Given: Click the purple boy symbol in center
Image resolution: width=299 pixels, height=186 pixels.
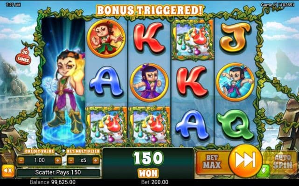Looking at the screenshot, I should (x=149, y=82).
